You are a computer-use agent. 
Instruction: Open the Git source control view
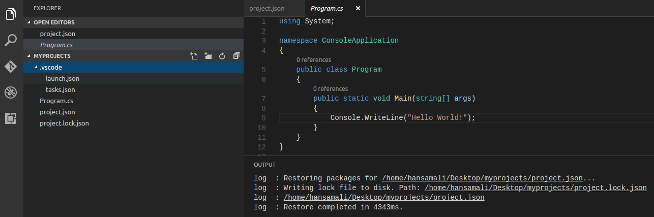11,67
